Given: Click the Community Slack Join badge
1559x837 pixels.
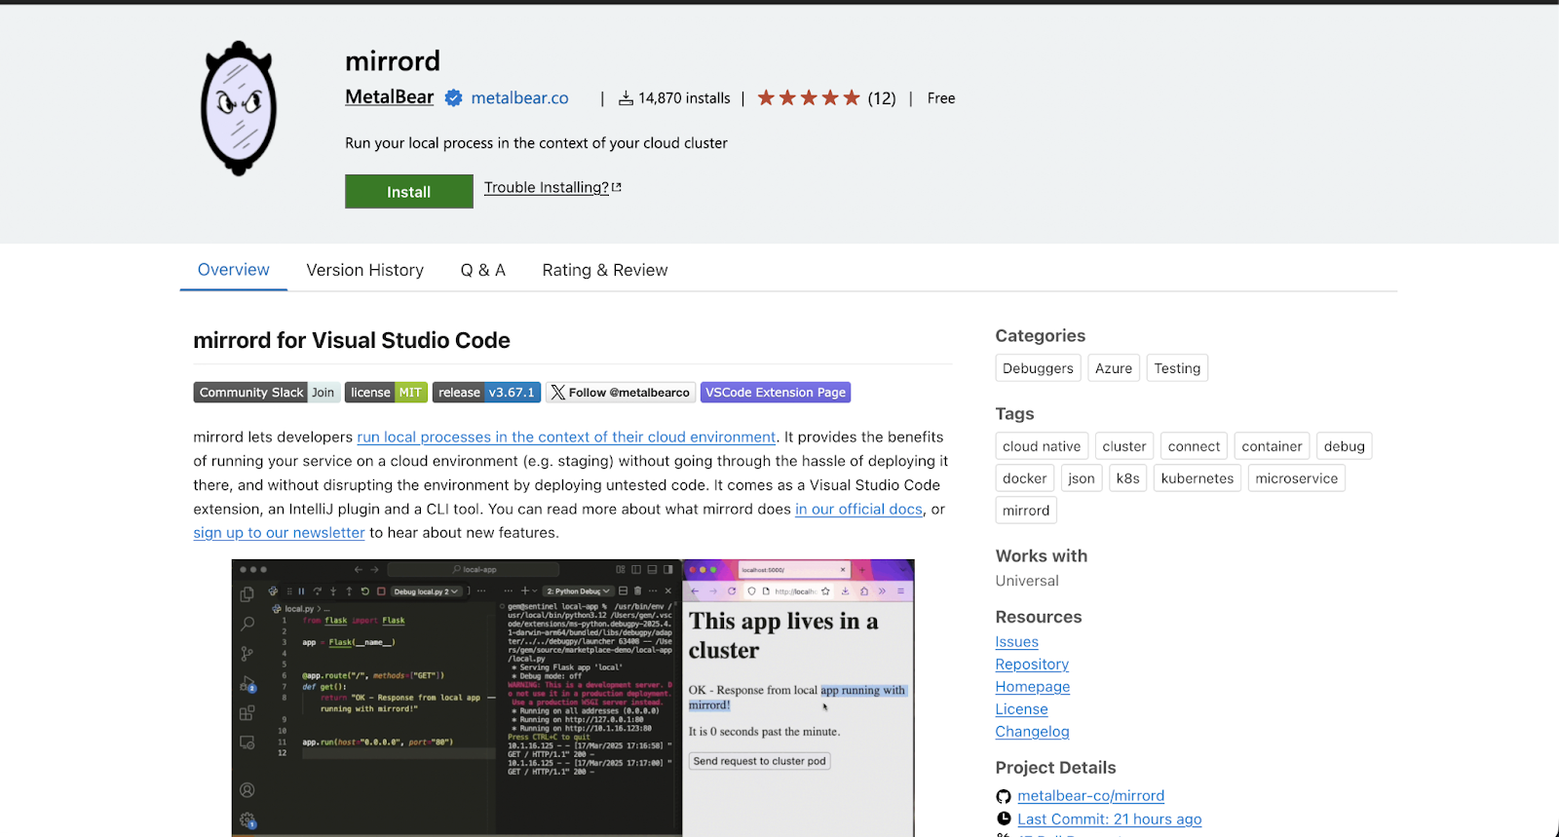Looking at the screenshot, I should [x=266, y=393].
